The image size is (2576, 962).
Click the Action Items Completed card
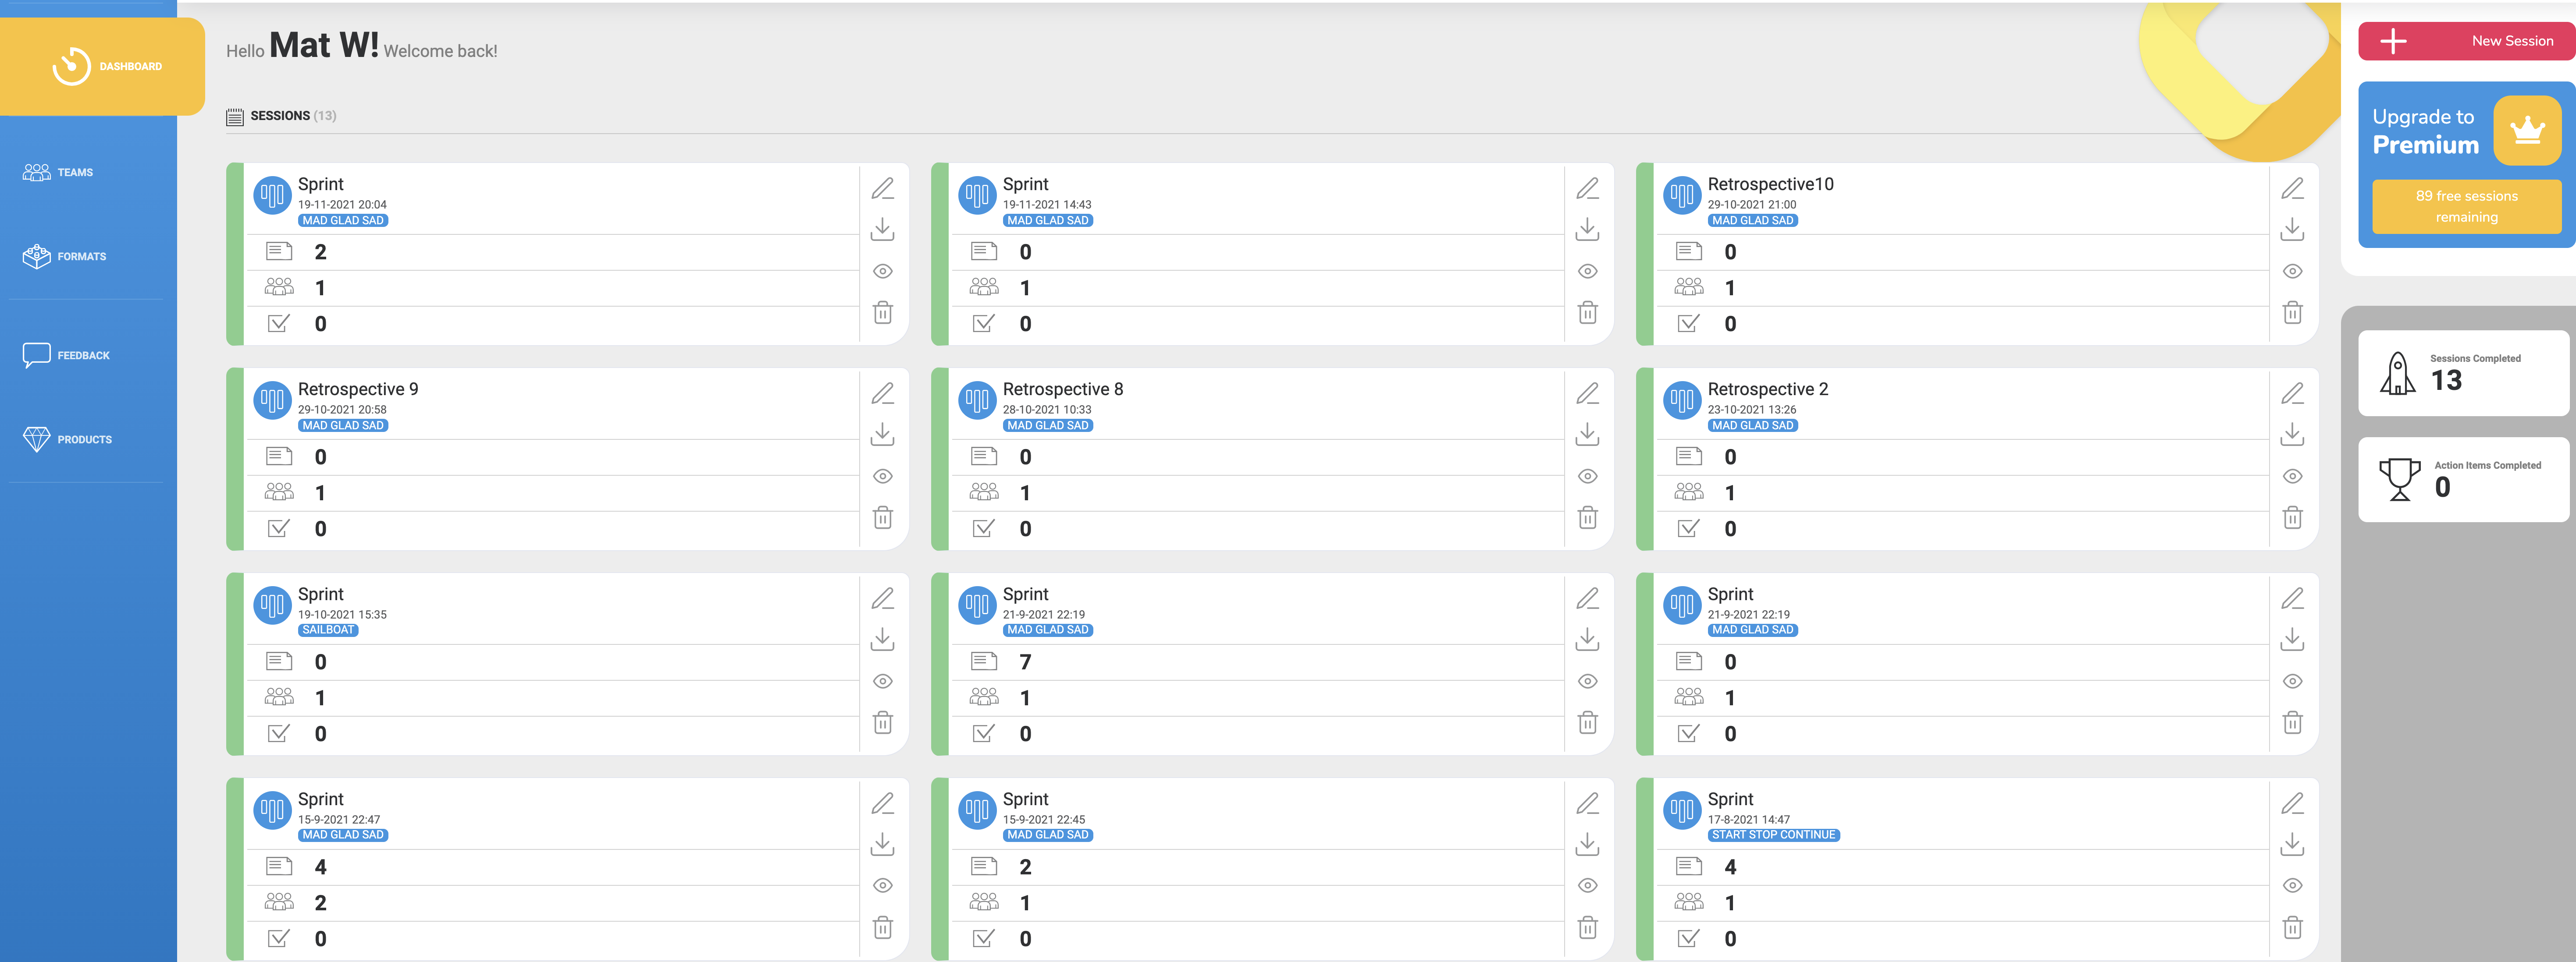pyautogui.click(x=2463, y=480)
